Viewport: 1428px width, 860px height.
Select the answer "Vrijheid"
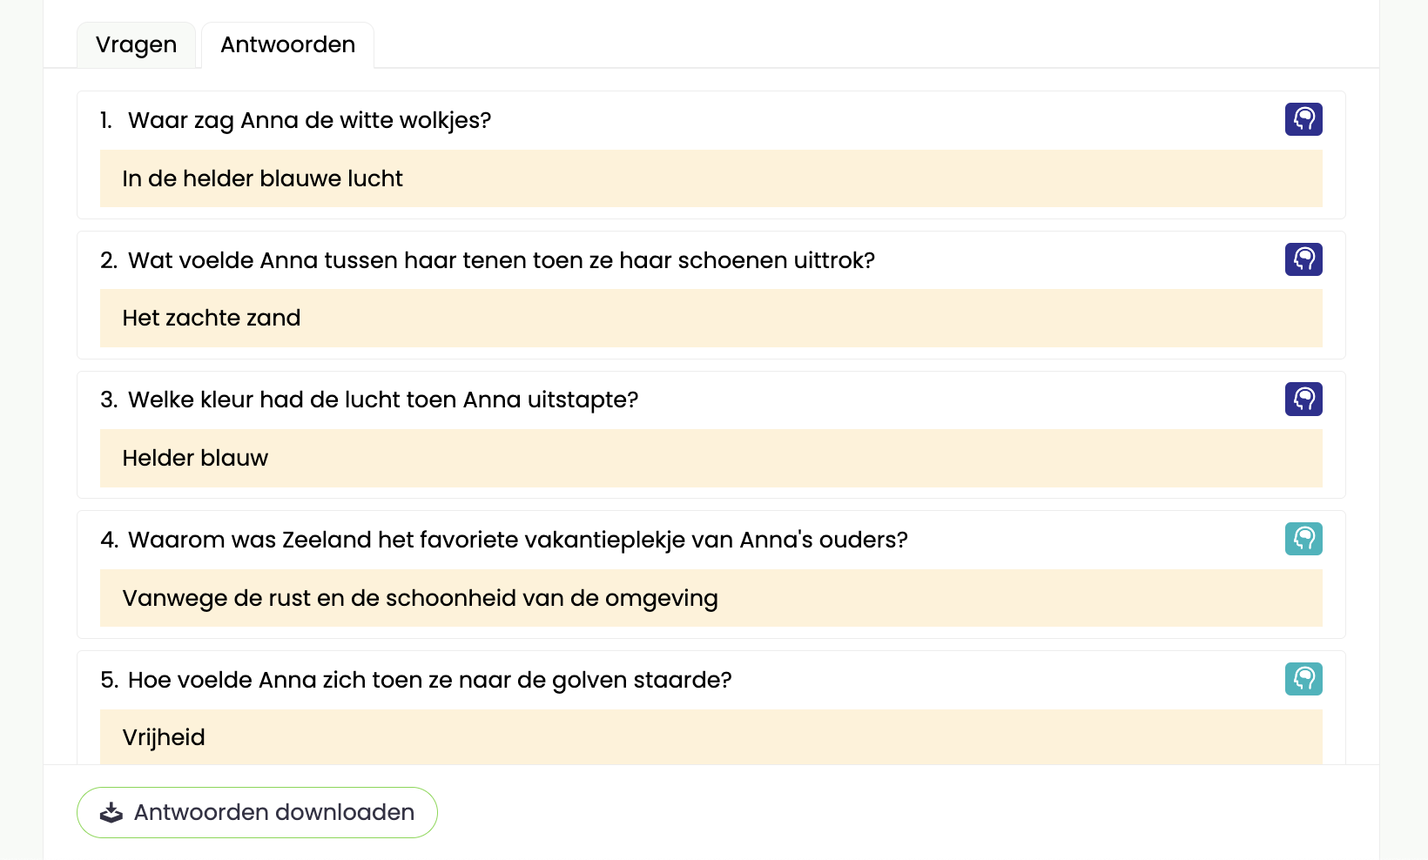point(164,737)
